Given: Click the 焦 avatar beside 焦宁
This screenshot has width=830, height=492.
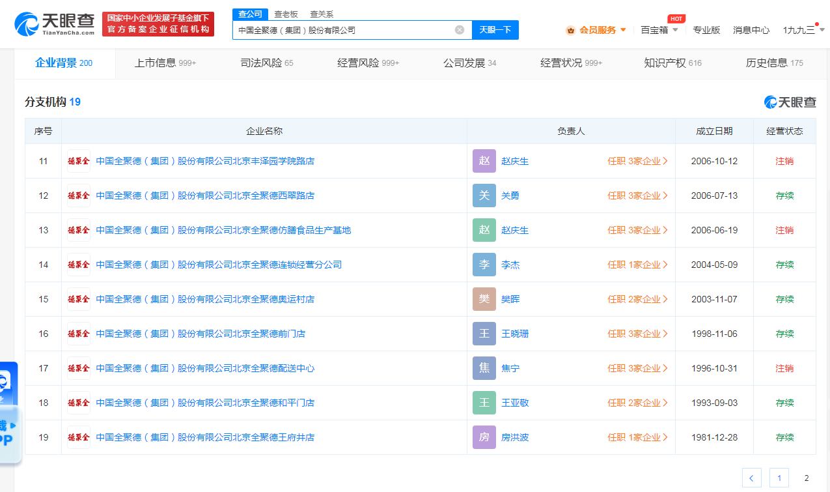Looking at the screenshot, I should click(484, 368).
